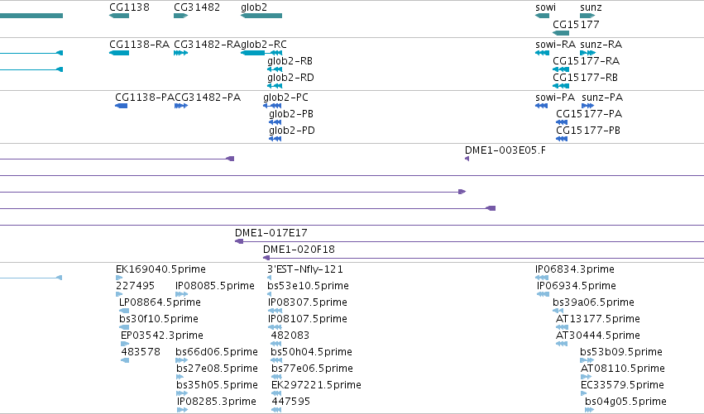Image resolution: width=704 pixels, height=414 pixels.
Task: Click protein CG15177-PB label
Action: (x=588, y=131)
